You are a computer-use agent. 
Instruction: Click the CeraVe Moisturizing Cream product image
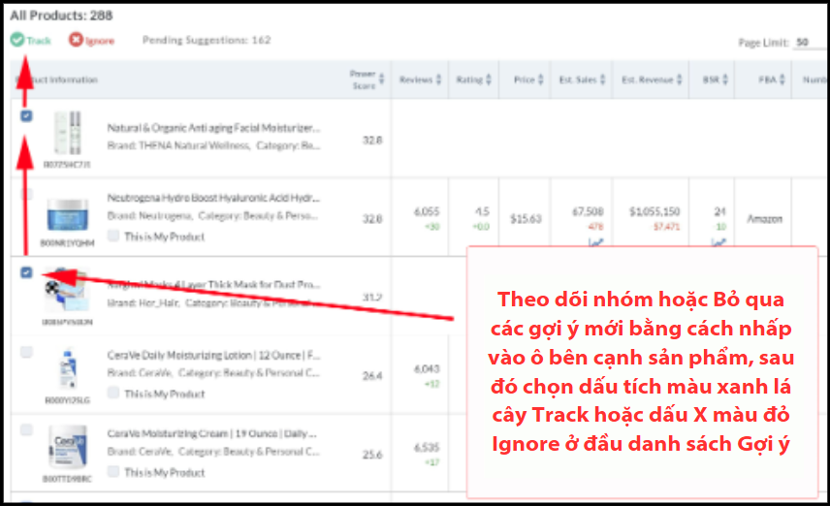(67, 448)
